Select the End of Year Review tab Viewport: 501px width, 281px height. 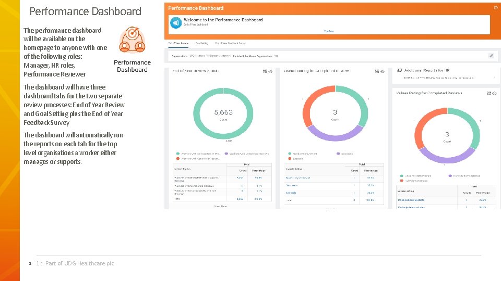click(x=178, y=43)
